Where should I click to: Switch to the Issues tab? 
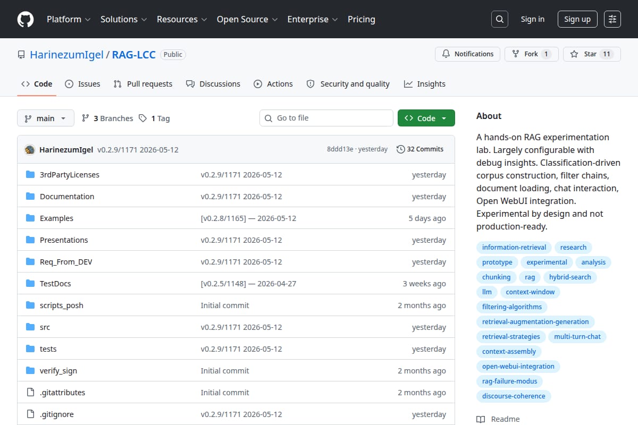(82, 84)
